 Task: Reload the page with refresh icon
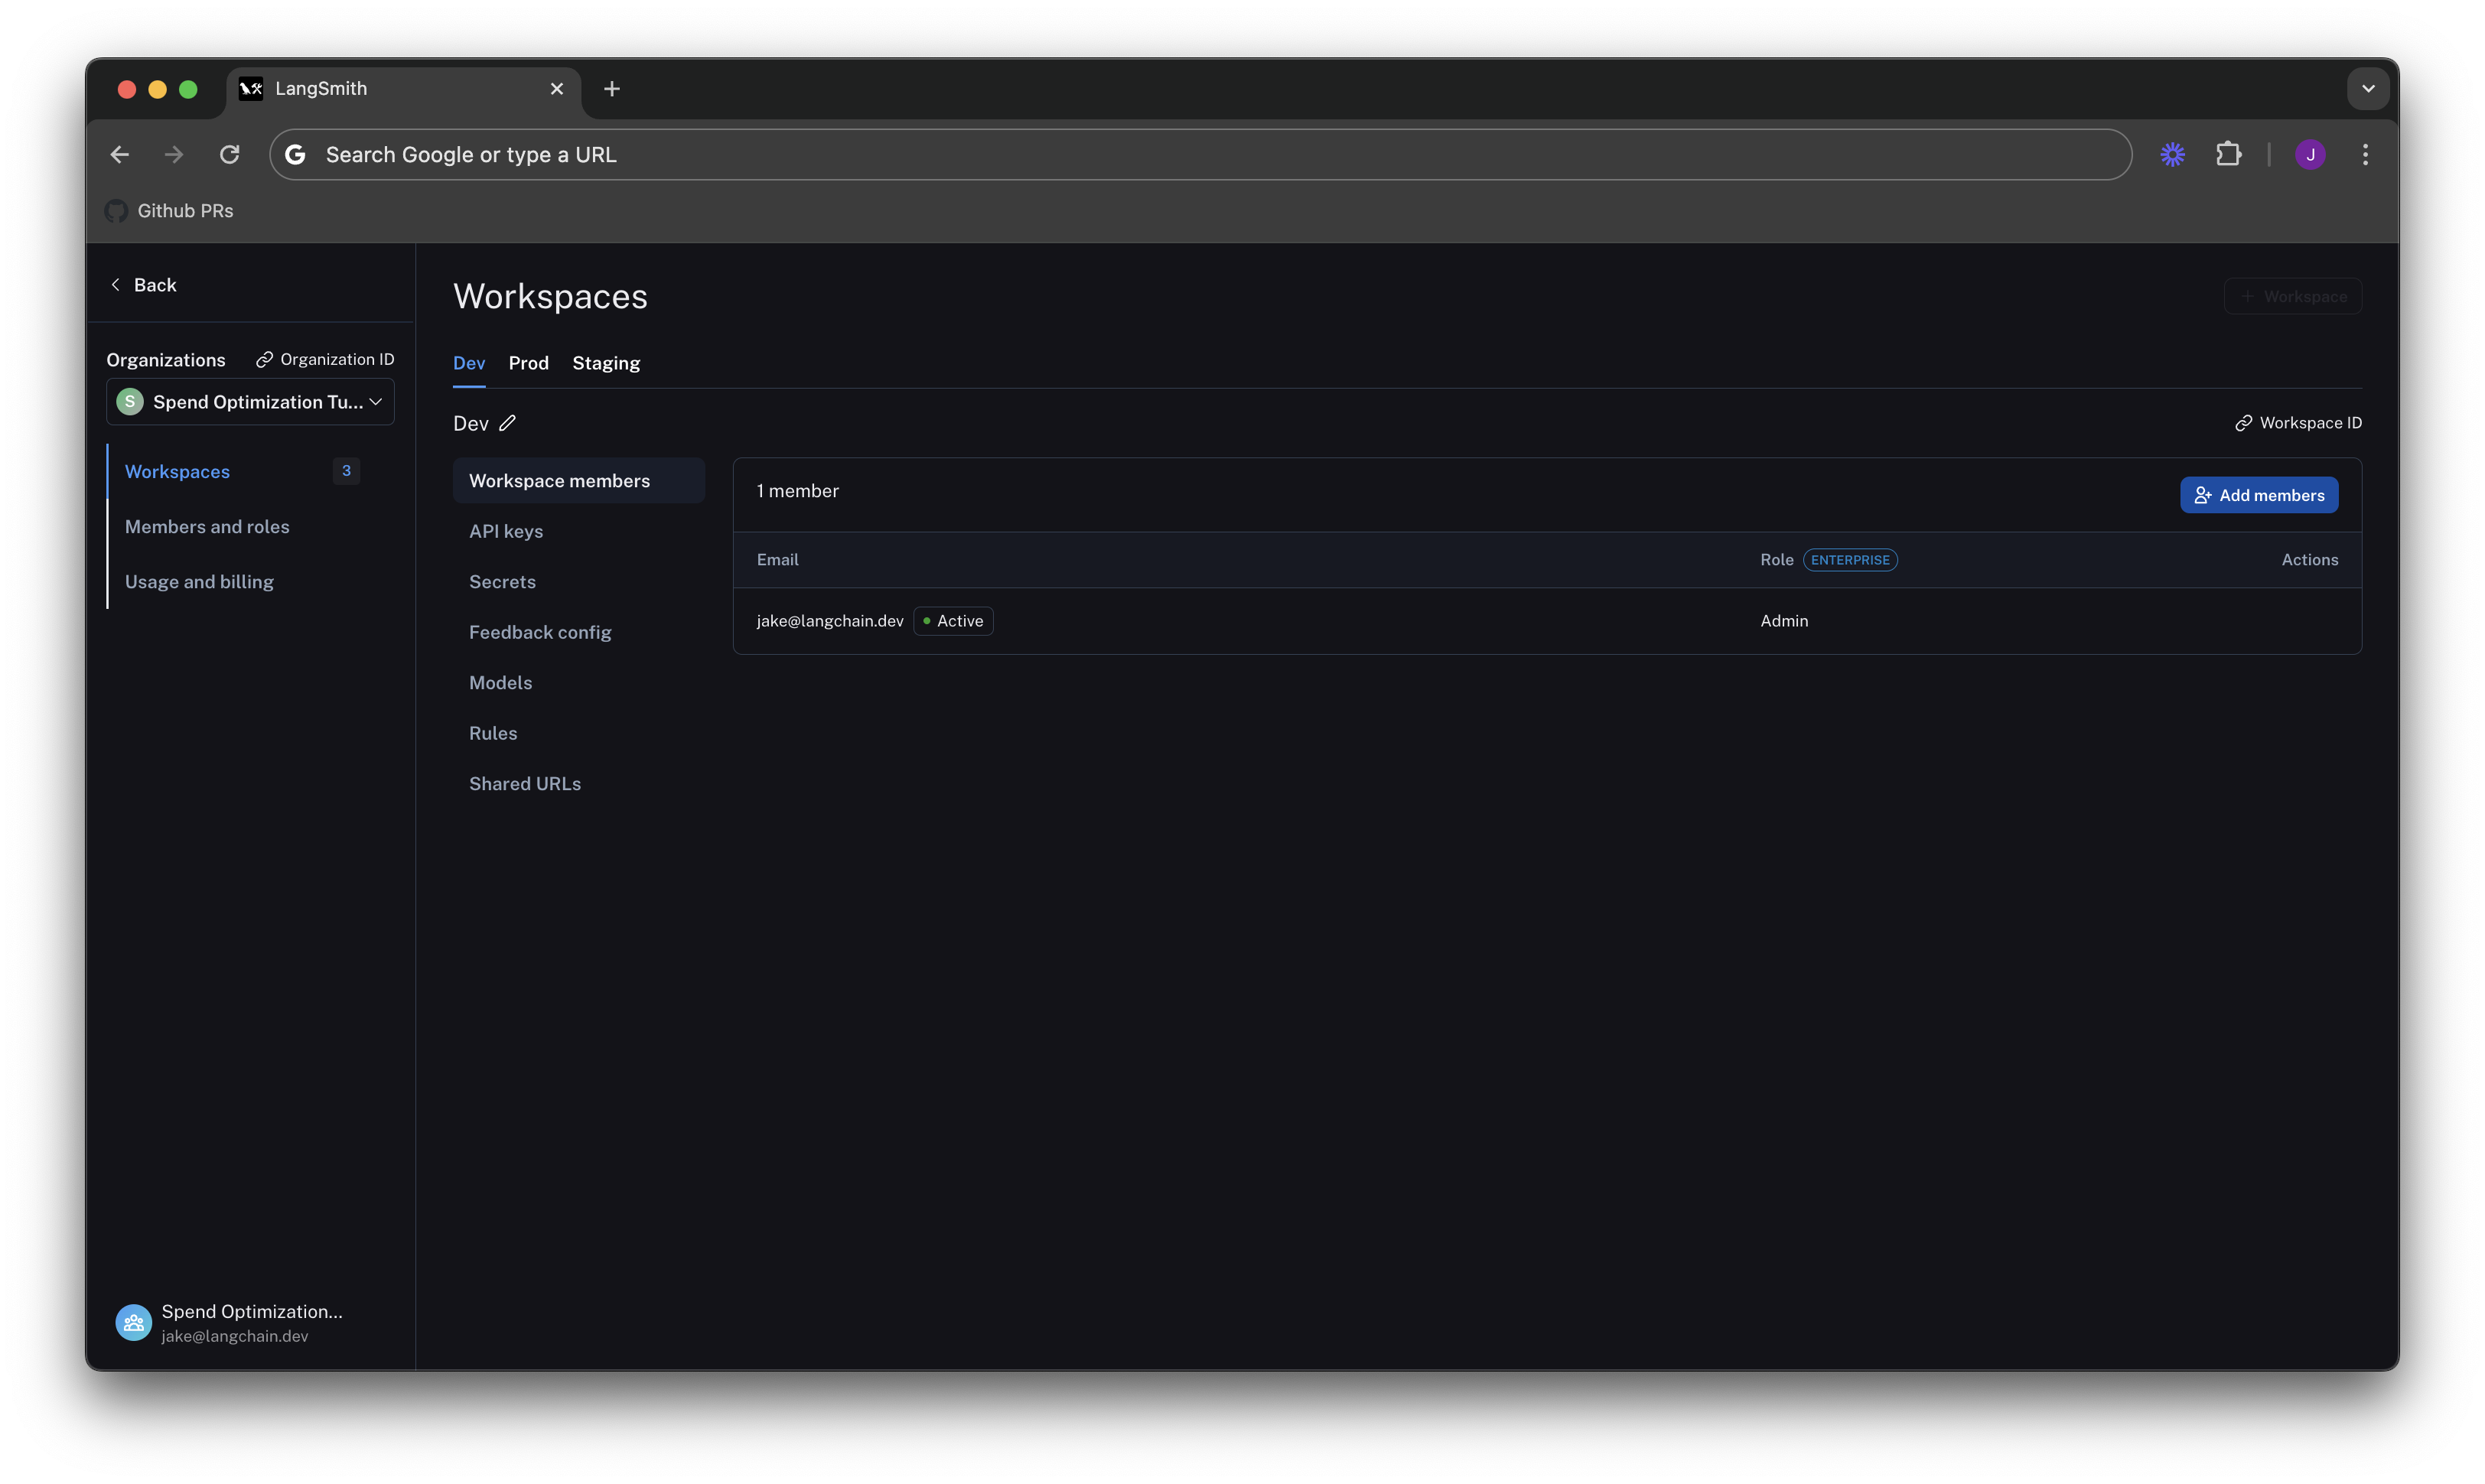[x=230, y=154]
